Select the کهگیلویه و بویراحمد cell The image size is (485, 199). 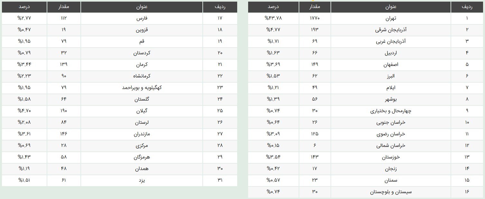coord(142,87)
